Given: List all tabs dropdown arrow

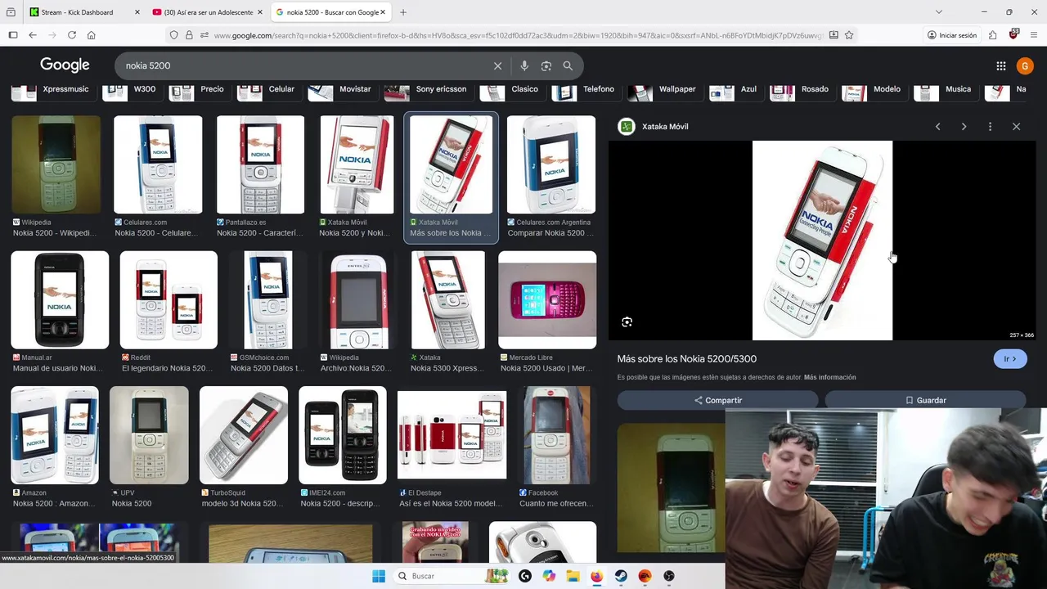Looking at the screenshot, I should (938, 12).
